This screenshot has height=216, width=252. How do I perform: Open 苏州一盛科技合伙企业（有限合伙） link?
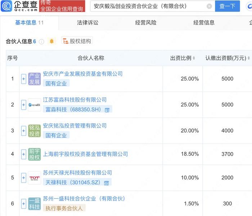(84, 199)
